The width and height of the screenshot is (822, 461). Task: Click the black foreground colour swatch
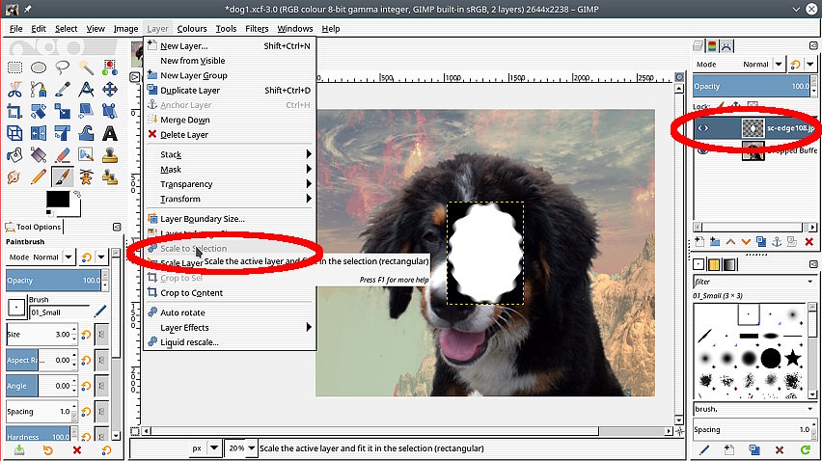coord(58,200)
